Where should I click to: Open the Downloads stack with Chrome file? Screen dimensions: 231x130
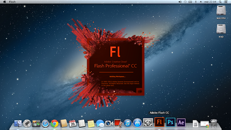[x=205, y=124]
